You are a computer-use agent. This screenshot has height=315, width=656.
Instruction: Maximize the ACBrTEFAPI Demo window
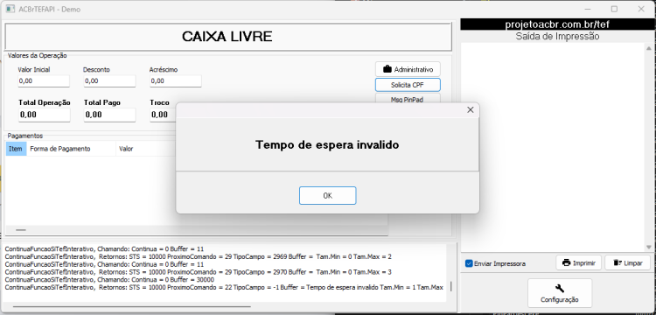[614, 9]
